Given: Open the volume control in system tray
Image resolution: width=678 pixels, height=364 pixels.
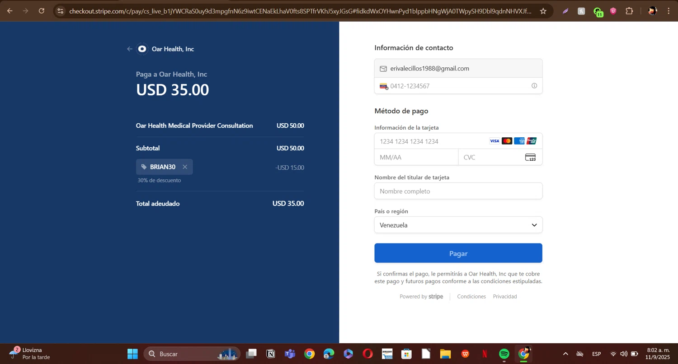Looking at the screenshot, I should 624,354.
